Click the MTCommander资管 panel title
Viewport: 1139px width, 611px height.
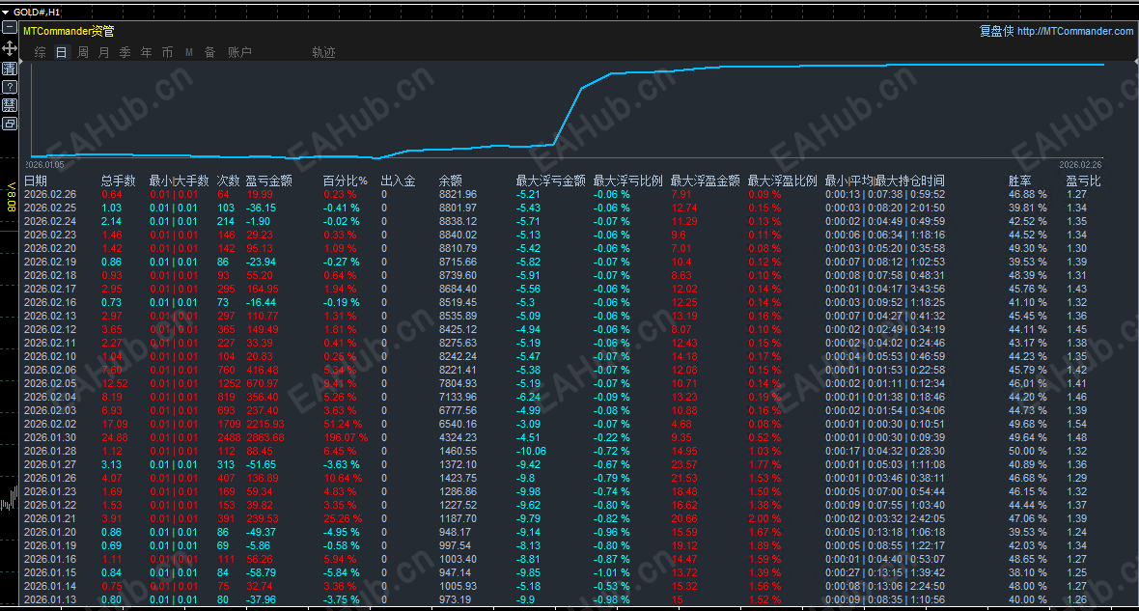coord(69,31)
